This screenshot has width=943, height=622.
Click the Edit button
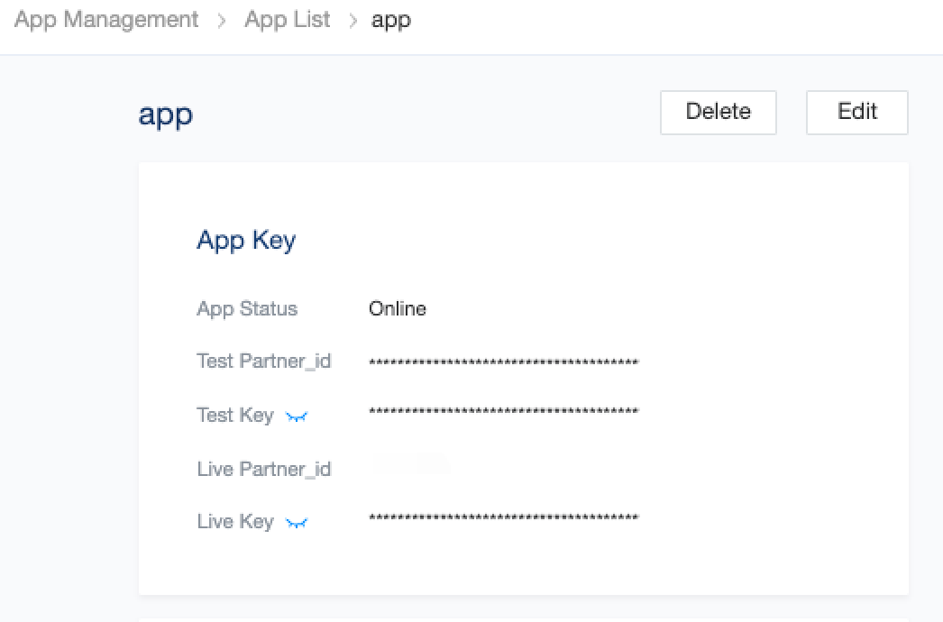pos(857,113)
